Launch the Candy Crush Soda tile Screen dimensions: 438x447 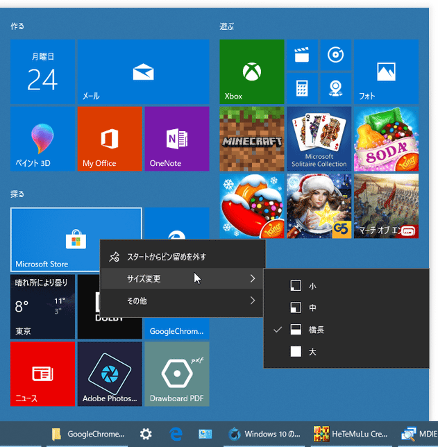[x=386, y=139]
